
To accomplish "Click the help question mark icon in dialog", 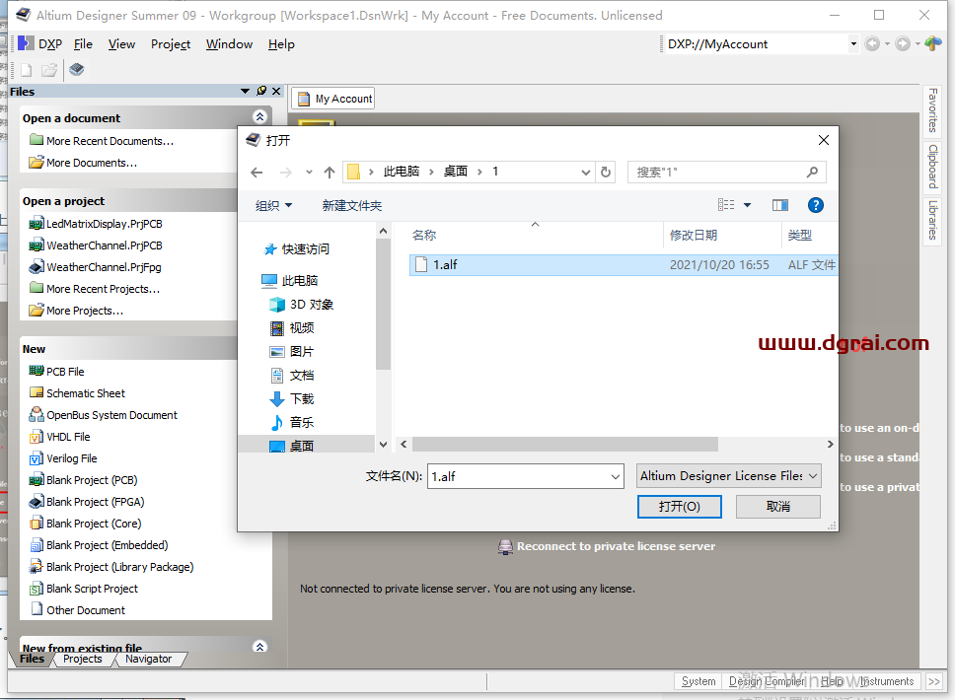I will 815,205.
